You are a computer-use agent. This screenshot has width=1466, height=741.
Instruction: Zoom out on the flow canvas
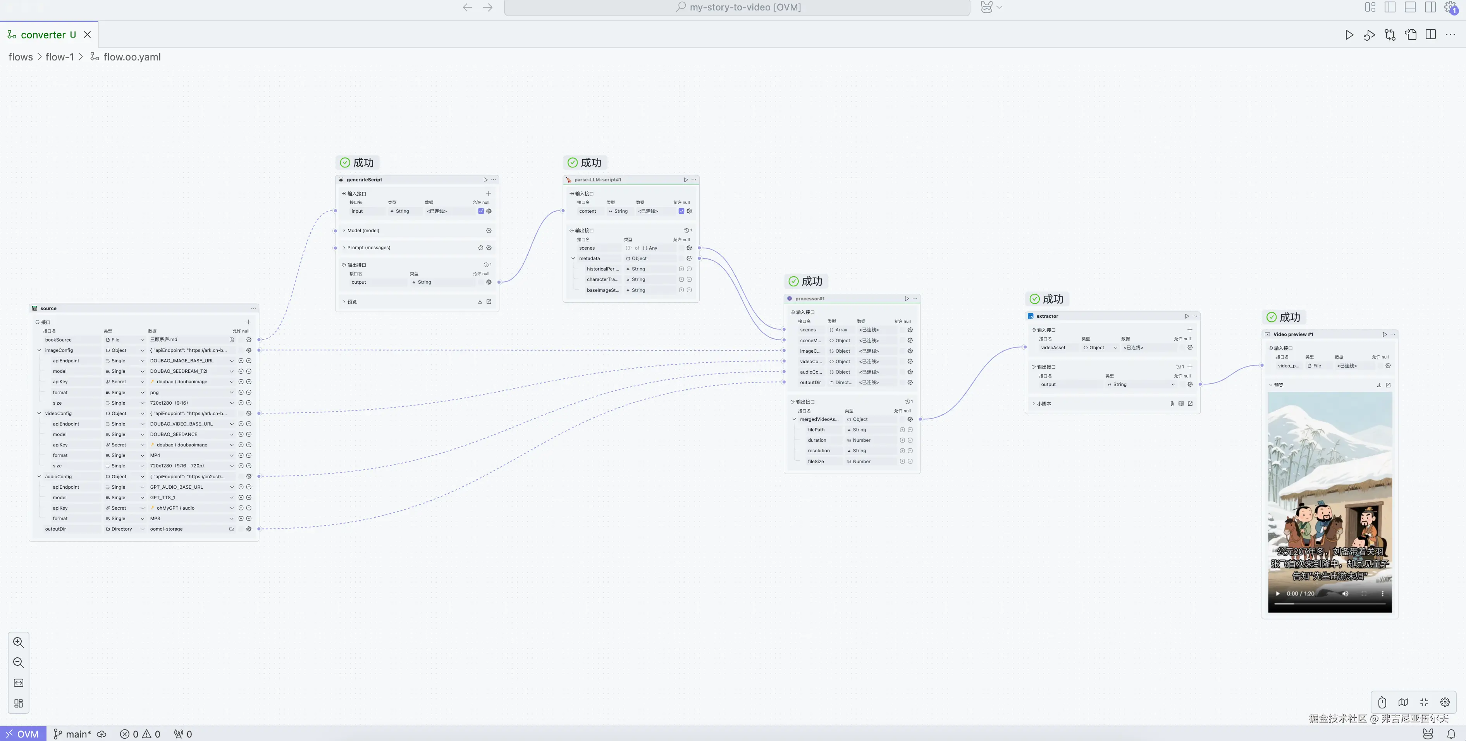[18, 662]
